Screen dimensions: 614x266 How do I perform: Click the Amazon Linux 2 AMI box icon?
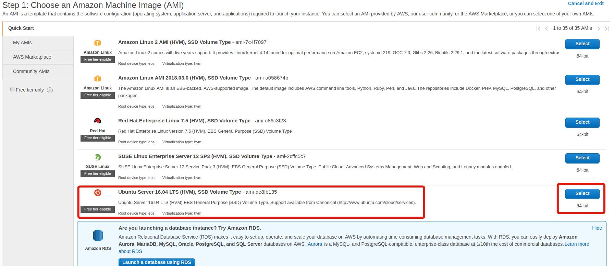point(98,43)
